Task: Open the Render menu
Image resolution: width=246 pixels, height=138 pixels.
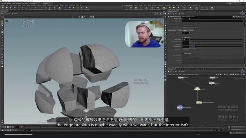Action: pos(9,3)
